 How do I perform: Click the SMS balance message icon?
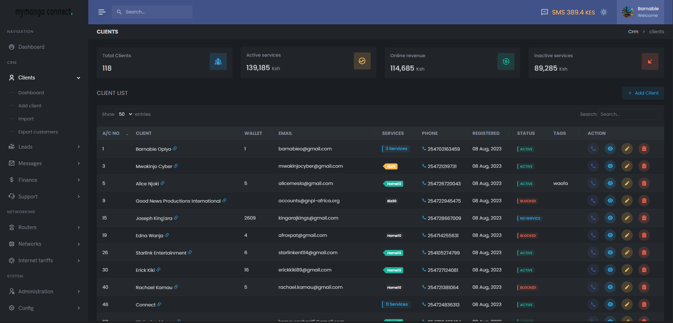544,12
